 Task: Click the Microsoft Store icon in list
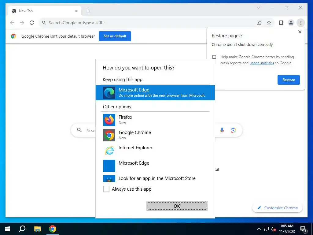point(109,179)
